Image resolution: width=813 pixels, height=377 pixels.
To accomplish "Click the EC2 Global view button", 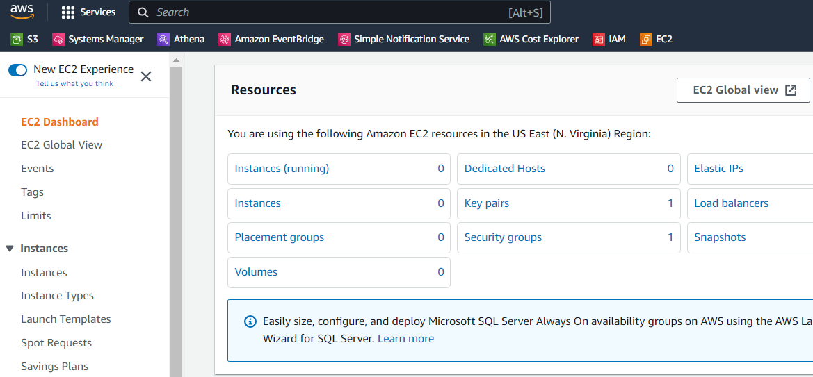I will [743, 90].
